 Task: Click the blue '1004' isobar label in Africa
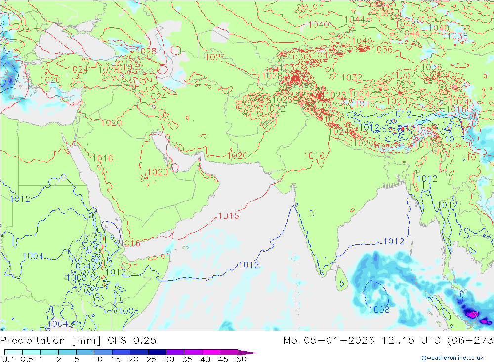33,256
